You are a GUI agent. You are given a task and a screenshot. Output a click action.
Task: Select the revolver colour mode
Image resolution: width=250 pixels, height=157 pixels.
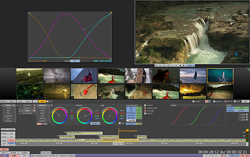pyautogui.click(x=43, y=108)
